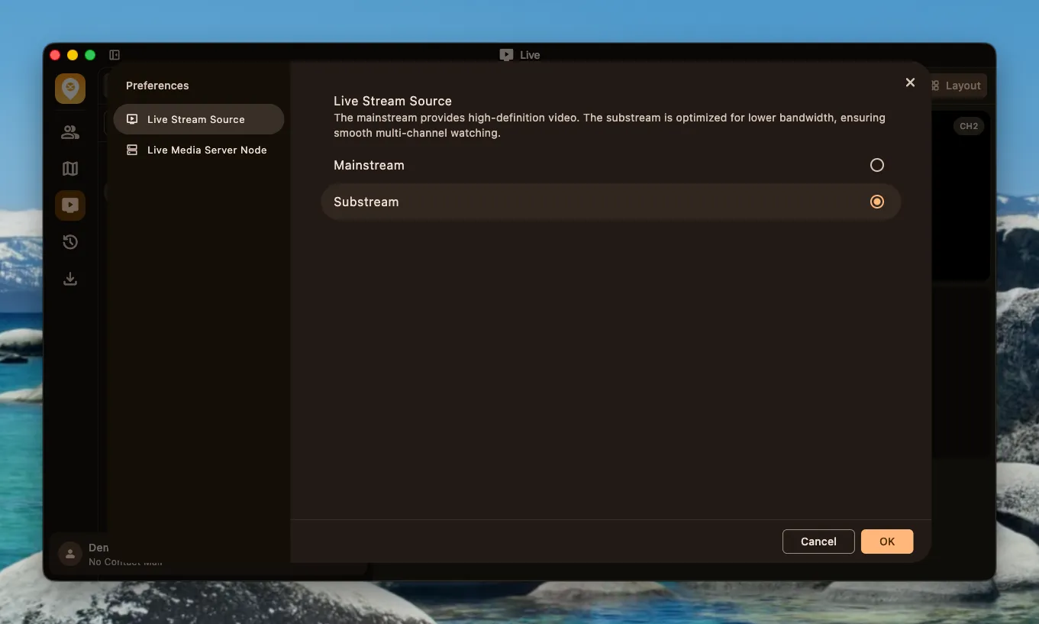Open the contacts people icon in sidebar
The height and width of the screenshot is (624, 1039).
pyautogui.click(x=70, y=132)
